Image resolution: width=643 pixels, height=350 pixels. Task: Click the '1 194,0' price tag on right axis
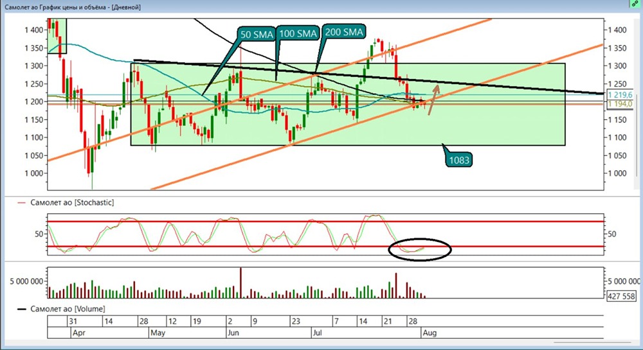pos(620,104)
